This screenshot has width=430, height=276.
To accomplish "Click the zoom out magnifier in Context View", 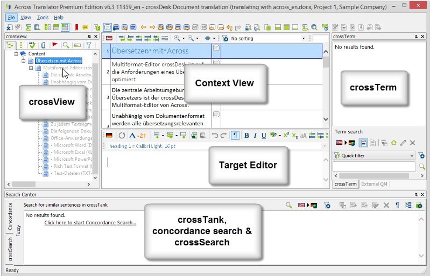I will tap(191, 38).
